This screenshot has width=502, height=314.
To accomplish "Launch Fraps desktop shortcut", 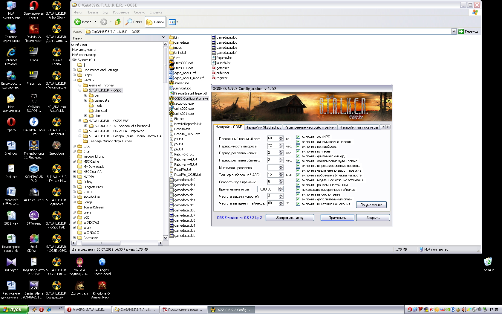I will point(34,55).
